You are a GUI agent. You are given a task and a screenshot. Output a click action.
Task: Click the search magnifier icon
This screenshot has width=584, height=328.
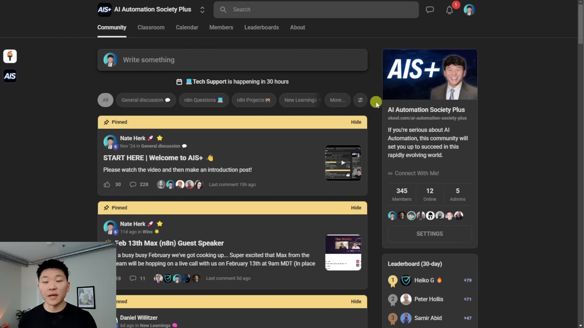223,10
